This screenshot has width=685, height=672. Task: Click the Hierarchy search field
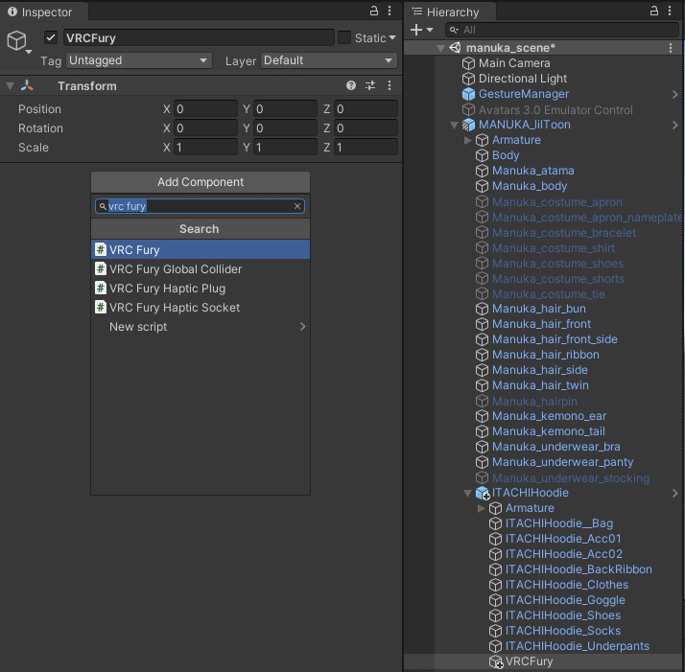[x=562, y=30]
